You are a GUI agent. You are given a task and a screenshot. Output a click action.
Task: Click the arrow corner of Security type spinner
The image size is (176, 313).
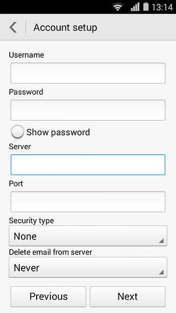(161, 241)
